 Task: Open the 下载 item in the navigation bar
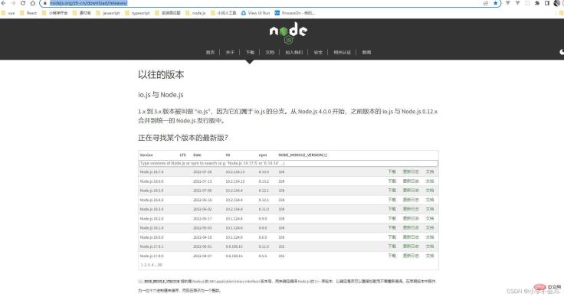pos(250,52)
